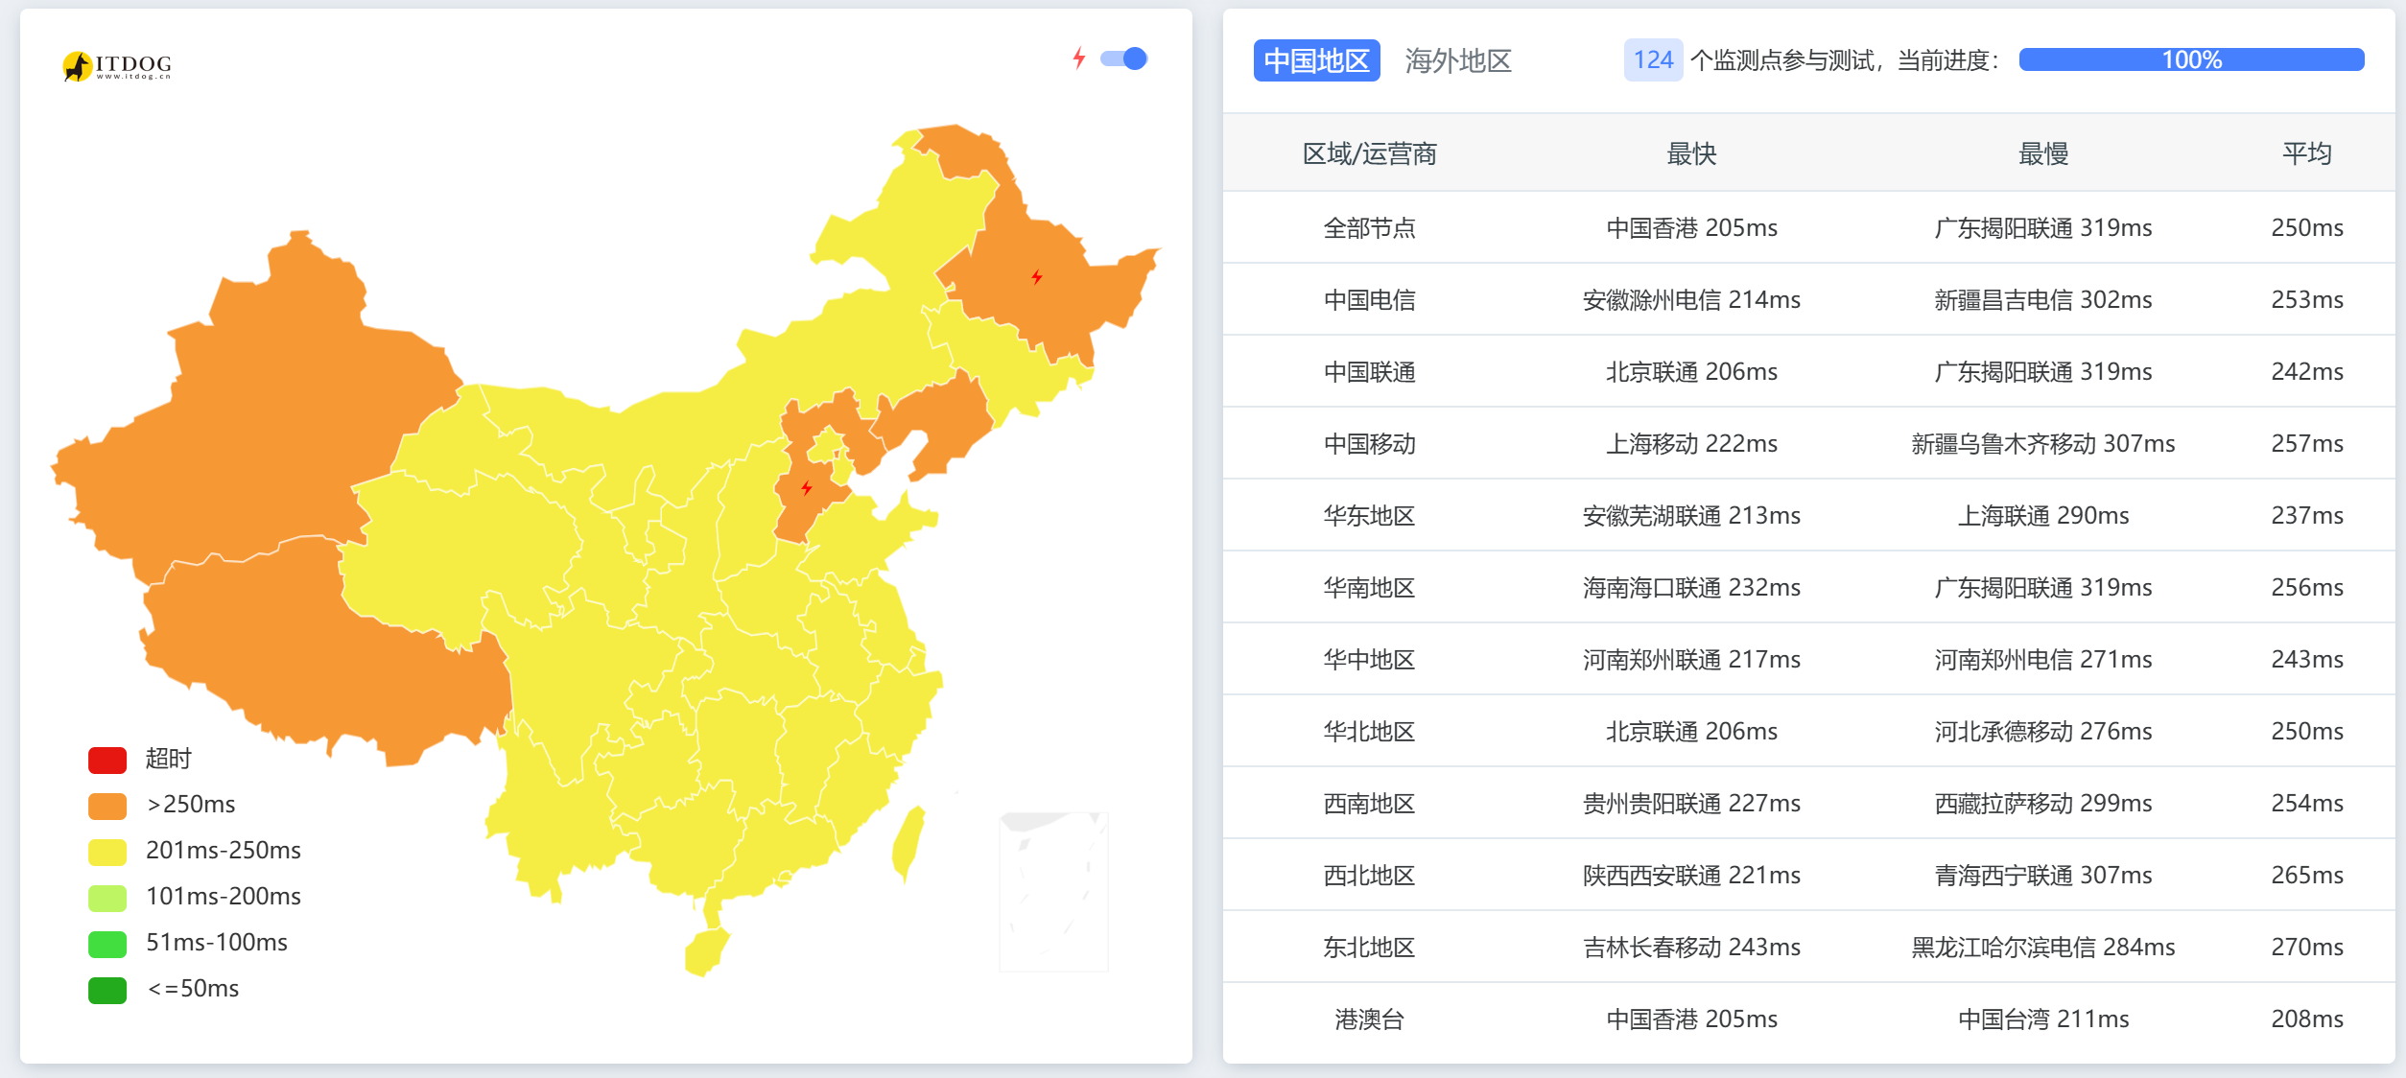Click the yellow 201ms-250ms legend swatch
The image size is (2406, 1078).
(107, 852)
